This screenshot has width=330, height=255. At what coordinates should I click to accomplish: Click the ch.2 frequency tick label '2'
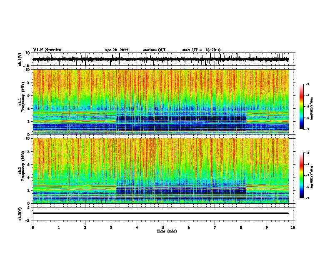[x=29, y=191]
